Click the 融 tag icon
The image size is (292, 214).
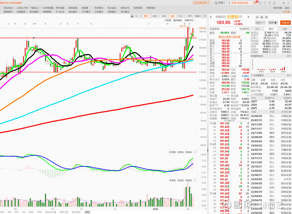pyautogui.click(x=262, y=17)
